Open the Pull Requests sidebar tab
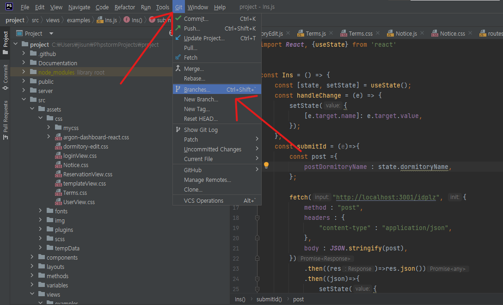 coord(6,120)
